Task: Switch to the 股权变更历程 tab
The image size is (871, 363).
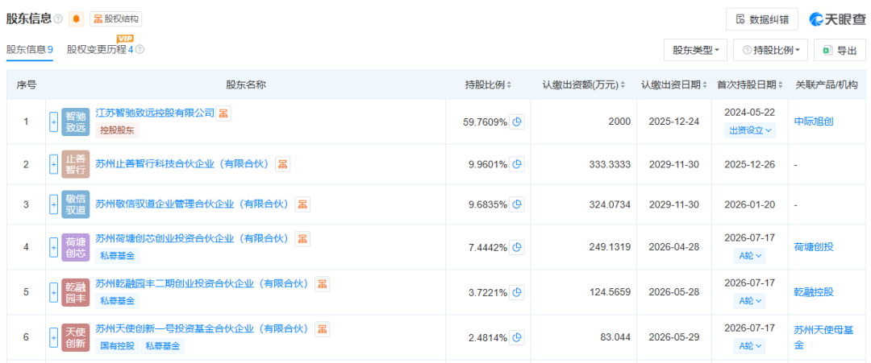Action: [x=100, y=50]
